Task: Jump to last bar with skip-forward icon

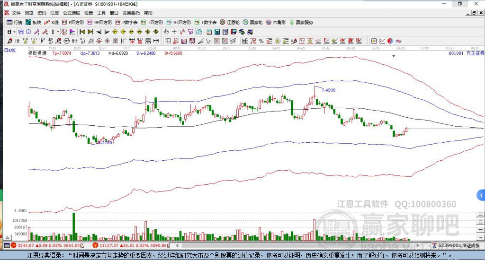Action: point(90,32)
